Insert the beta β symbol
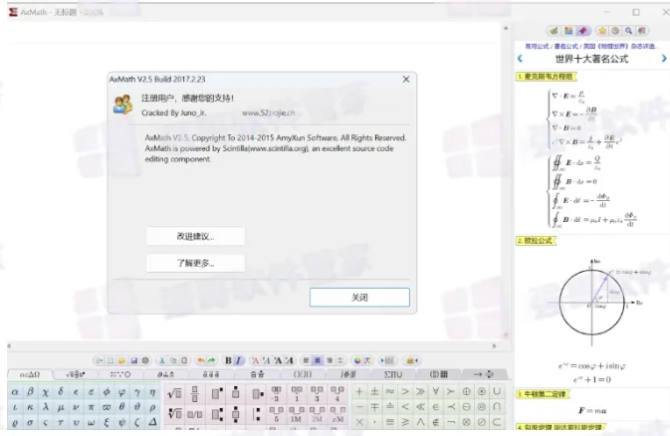 30,391
